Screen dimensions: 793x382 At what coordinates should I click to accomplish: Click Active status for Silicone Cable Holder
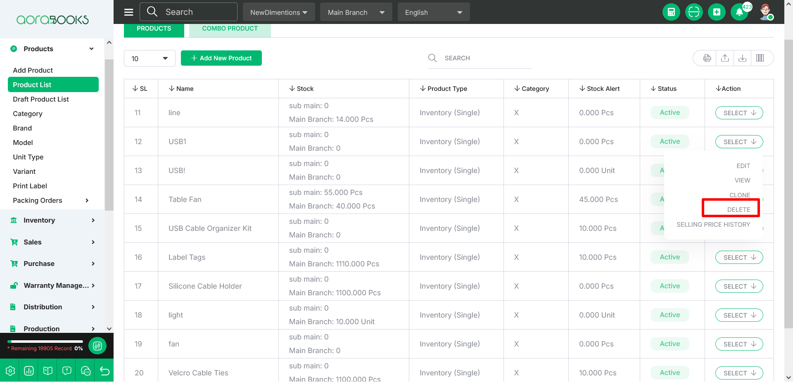pos(670,286)
